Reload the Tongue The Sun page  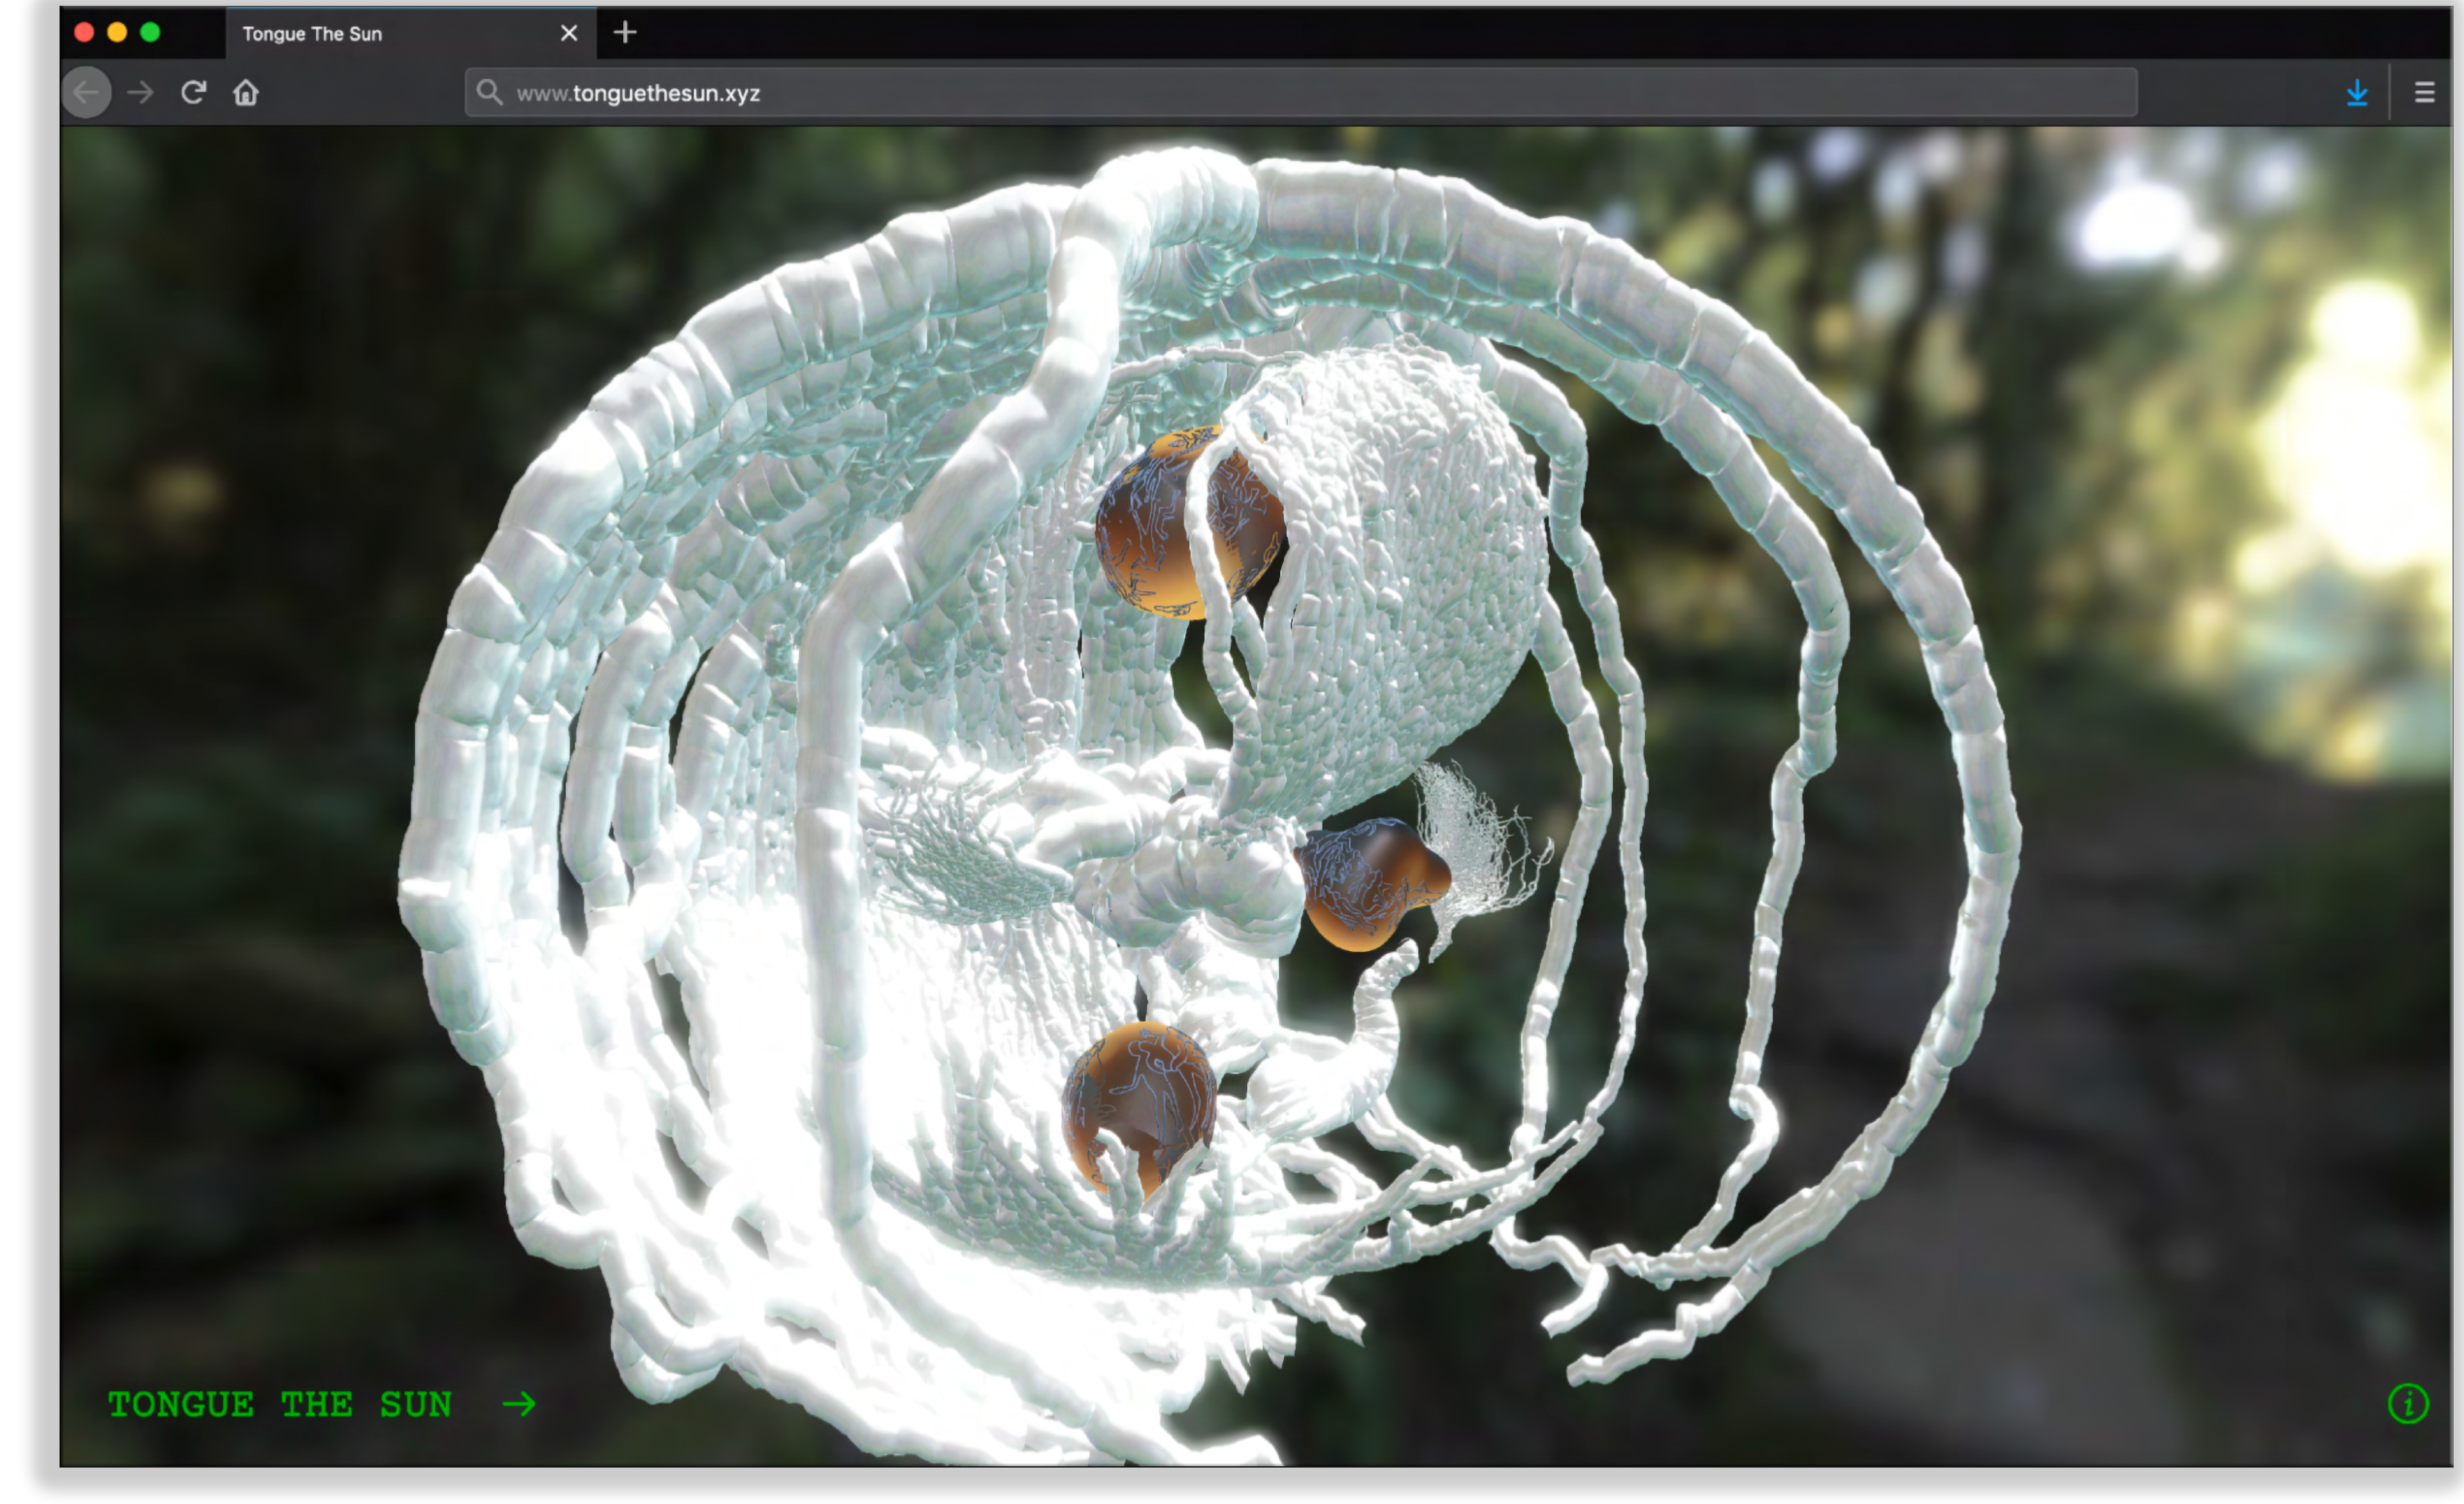click(193, 93)
